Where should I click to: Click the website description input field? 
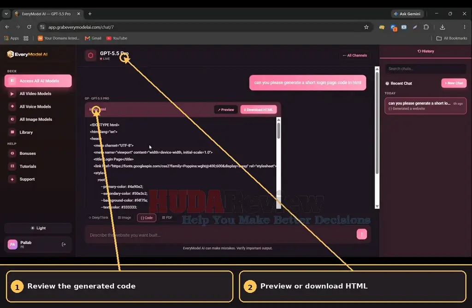[x=221, y=235]
